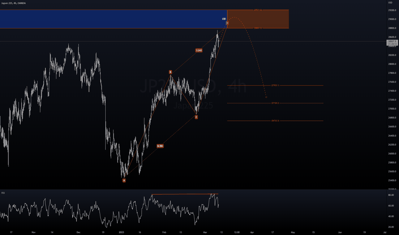
Task: Click the 26400.0 price axis label
Action: (x=392, y=136)
